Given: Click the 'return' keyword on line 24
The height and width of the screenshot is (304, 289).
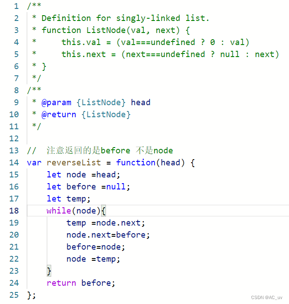Looking at the screenshot, I should point(61,283).
